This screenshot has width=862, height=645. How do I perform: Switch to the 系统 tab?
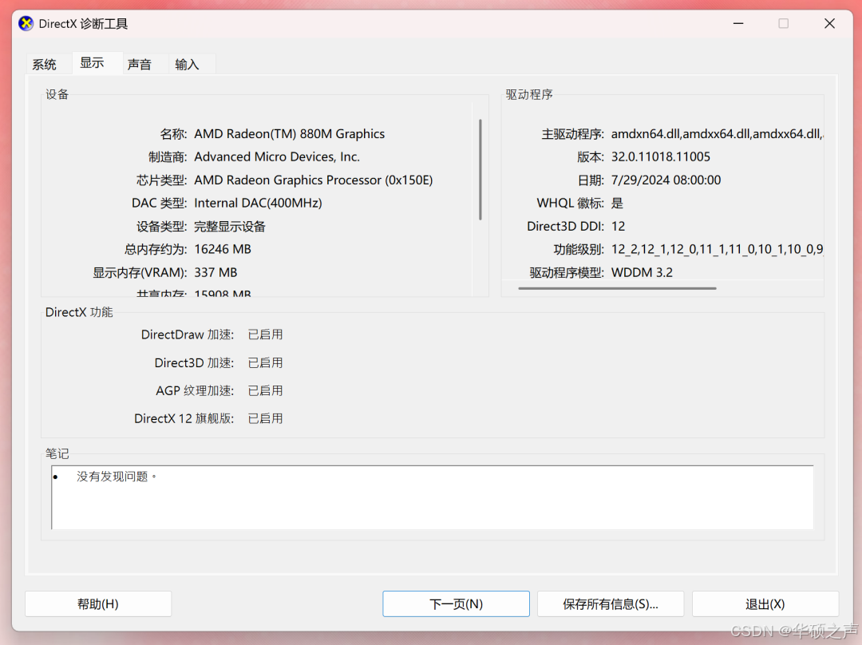pos(45,65)
